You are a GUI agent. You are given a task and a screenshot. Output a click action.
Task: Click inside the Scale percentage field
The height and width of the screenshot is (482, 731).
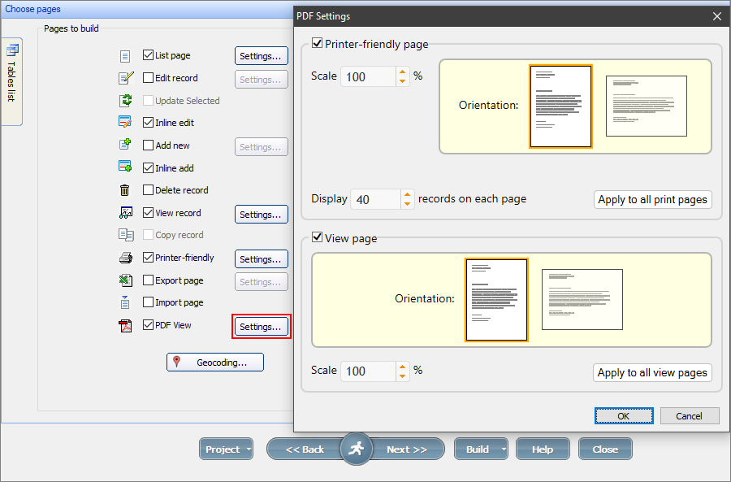pos(368,76)
